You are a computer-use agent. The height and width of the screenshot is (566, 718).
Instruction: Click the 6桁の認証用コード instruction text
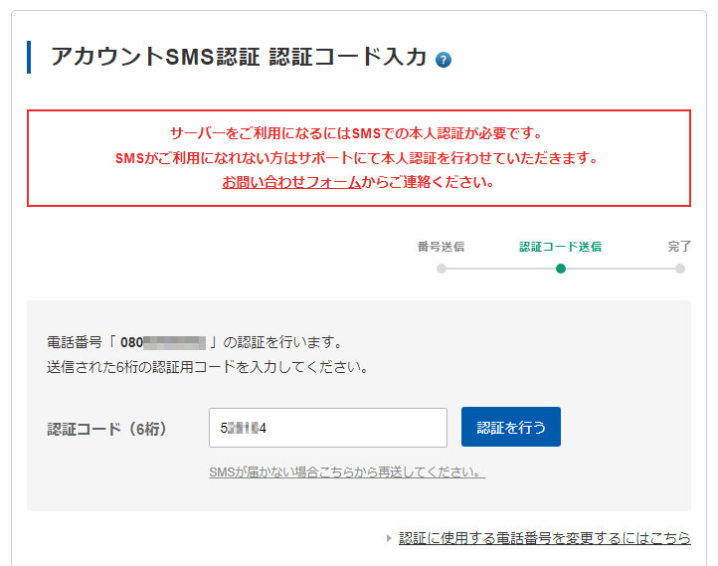click(208, 367)
